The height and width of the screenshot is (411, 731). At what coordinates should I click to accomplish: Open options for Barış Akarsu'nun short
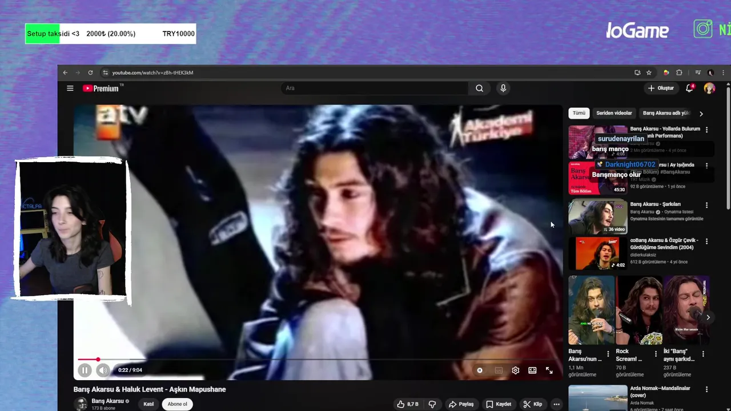tap(608, 354)
